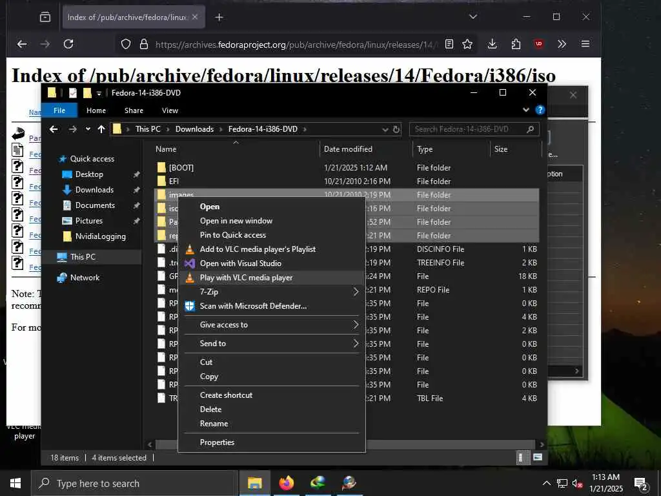
Task: Expand the Explorer ribbon chevron
Action: [x=526, y=110]
